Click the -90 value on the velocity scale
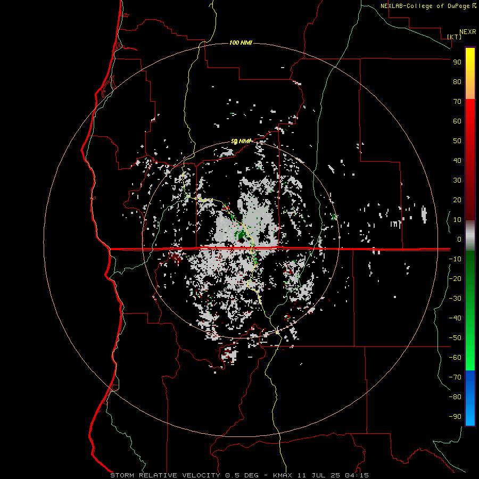 (455, 417)
